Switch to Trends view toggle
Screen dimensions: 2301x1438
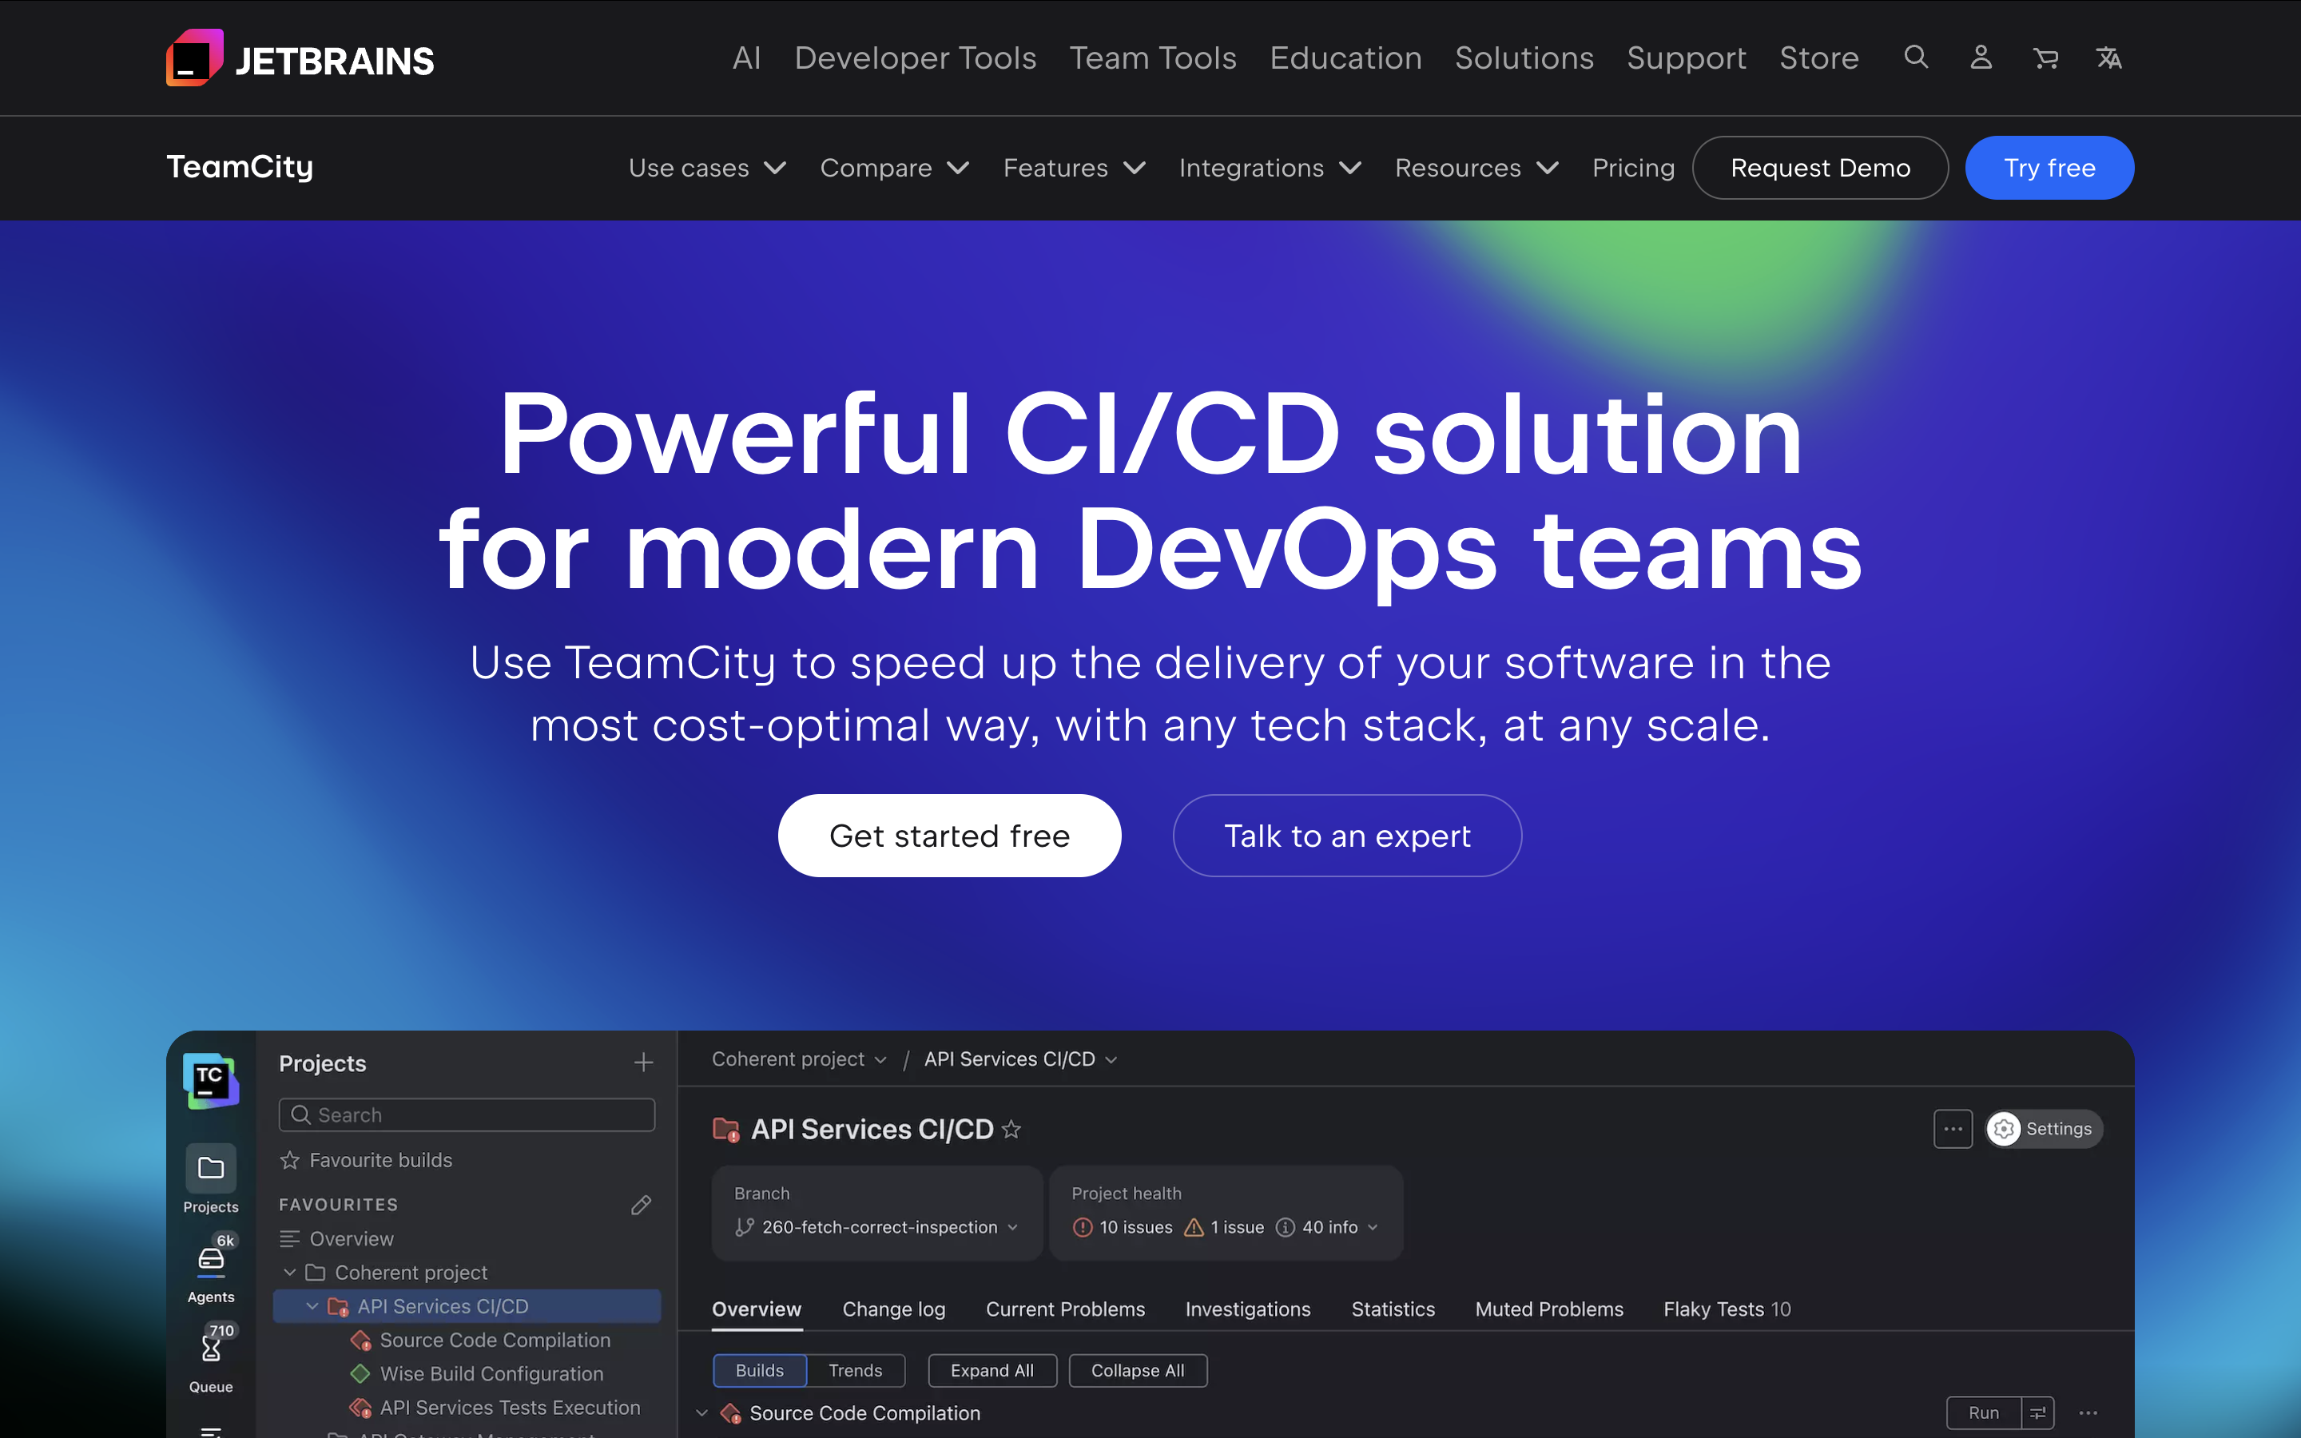pos(855,1370)
